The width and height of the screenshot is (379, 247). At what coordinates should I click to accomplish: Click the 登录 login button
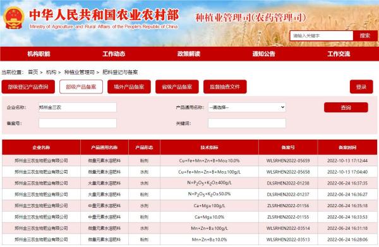(x=361, y=87)
